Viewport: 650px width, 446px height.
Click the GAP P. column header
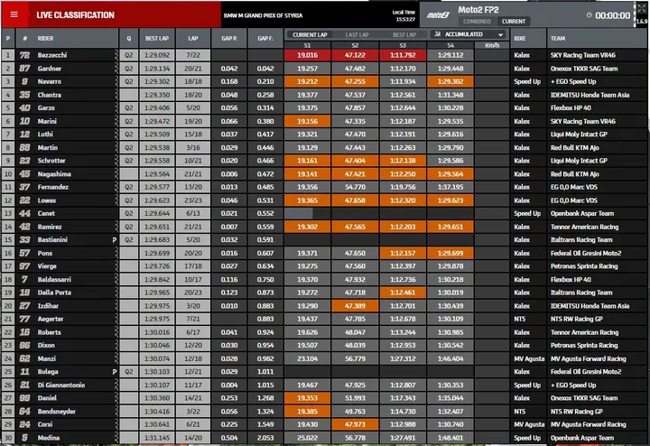(x=229, y=38)
